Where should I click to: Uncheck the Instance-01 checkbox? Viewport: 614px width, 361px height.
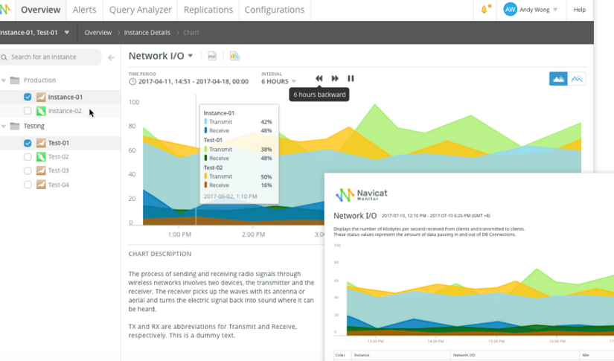coord(28,97)
